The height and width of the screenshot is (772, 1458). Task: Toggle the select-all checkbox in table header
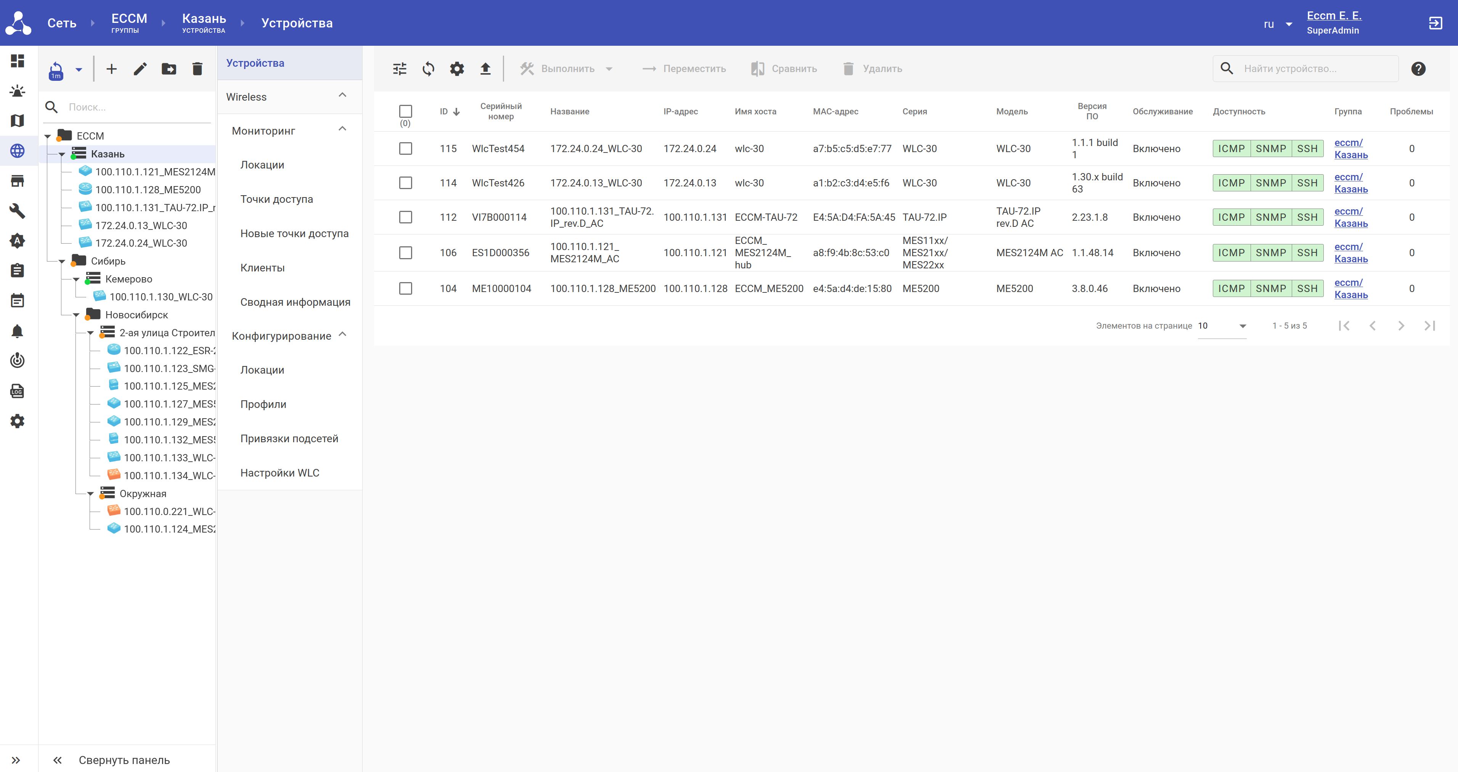[x=405, y=111]
